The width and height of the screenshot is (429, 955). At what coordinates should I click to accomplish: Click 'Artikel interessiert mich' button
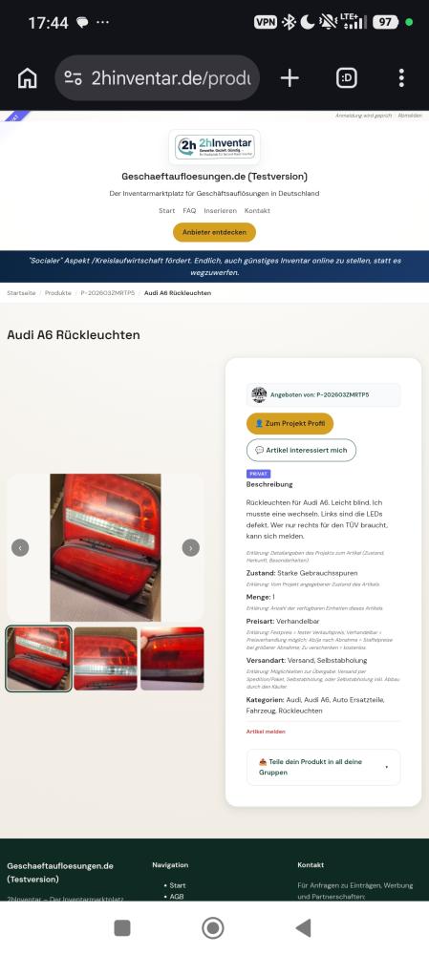pos(301,450)
